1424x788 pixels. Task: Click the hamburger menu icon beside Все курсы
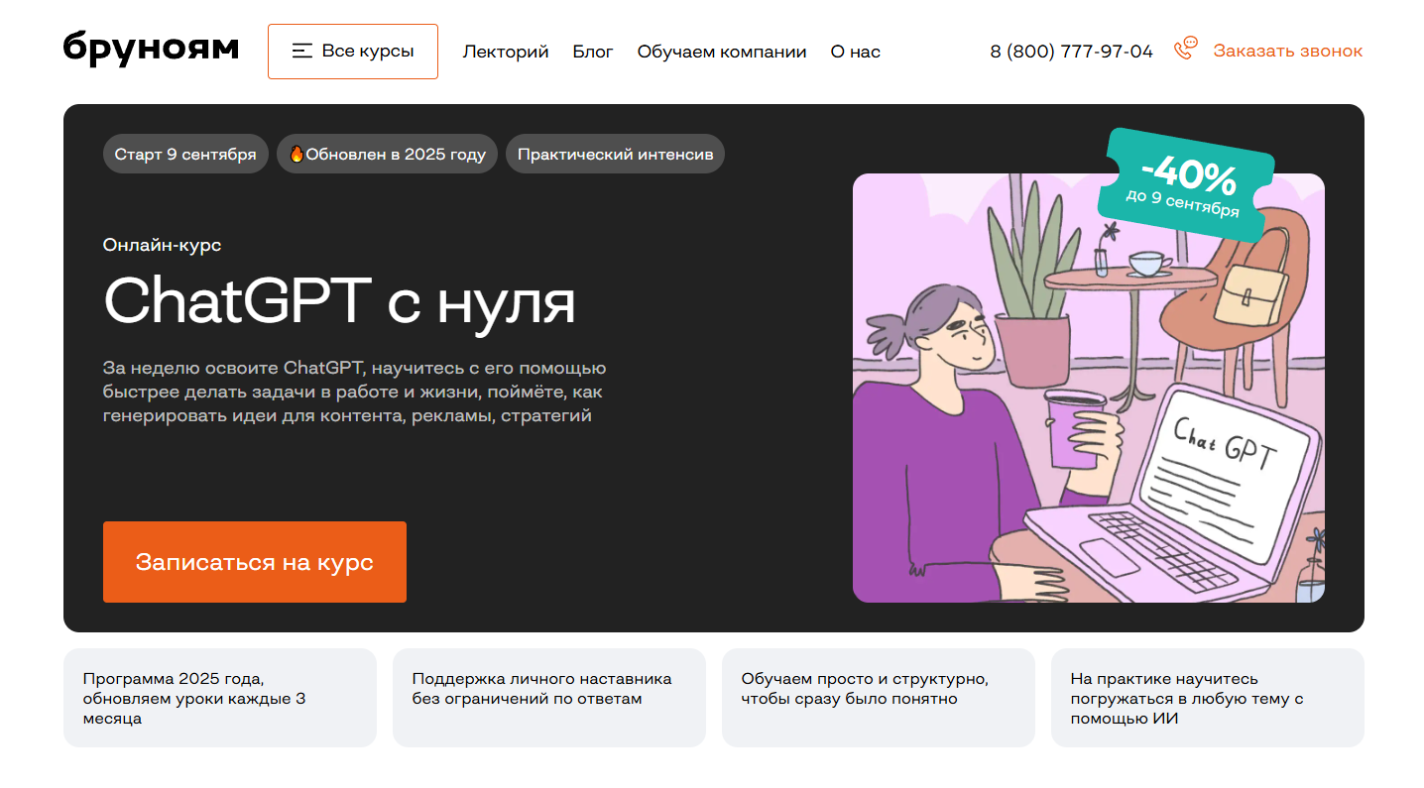click(x=302, y=52)
